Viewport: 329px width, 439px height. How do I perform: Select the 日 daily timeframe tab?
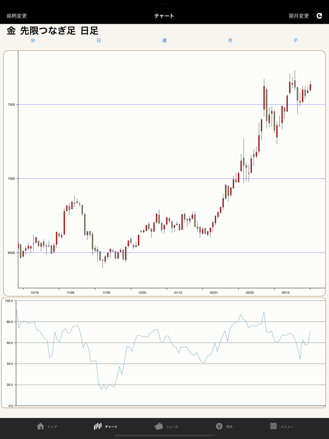pyautogui.click(x=99, y=41)
